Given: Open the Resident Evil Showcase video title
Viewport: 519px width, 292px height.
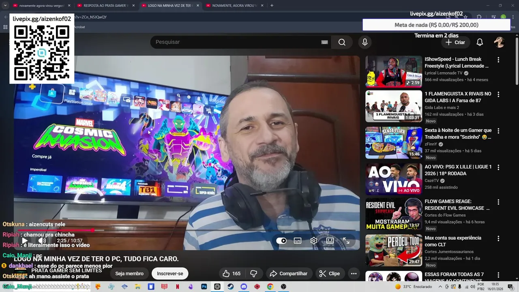Looking at the screenshot, I should tap(457, 205).
